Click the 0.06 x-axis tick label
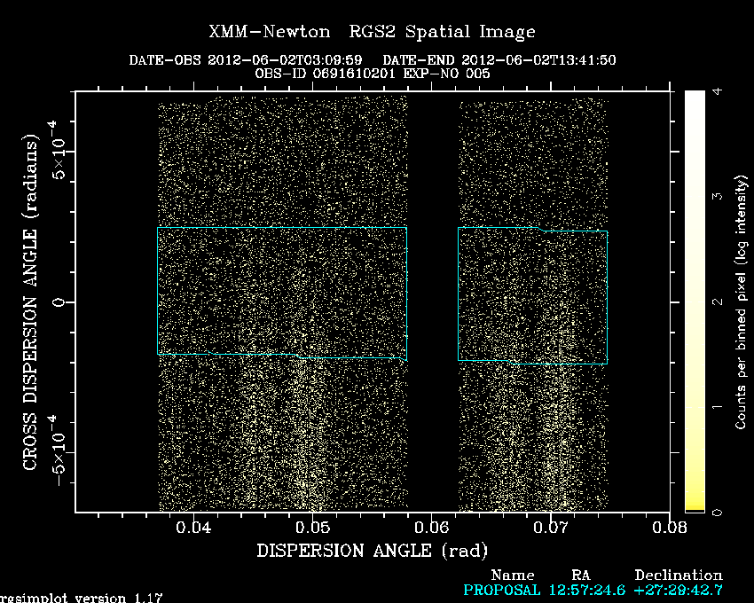Image resolution: width=754 pixels, height=603 pixels. (x=431, y=528)
